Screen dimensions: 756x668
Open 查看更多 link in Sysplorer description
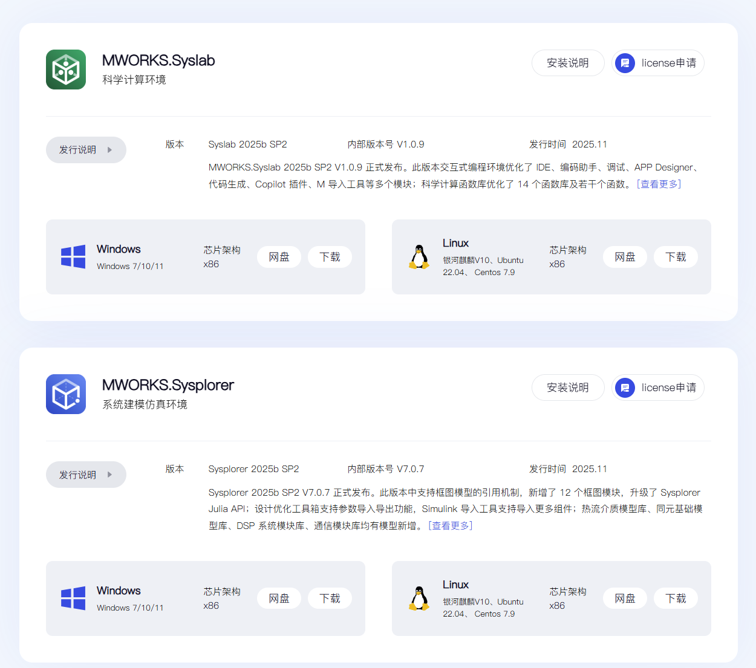pyautogui.click(x=451, y=526)
